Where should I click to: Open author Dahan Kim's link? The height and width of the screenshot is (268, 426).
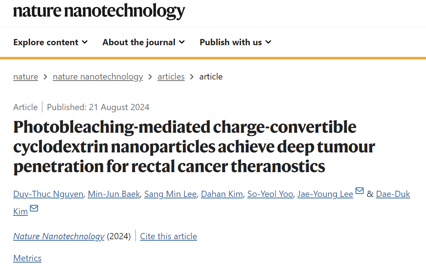pos(222,194)
